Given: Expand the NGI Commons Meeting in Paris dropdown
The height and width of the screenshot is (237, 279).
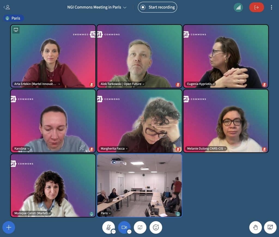Looking at the screenshot, I should click(97, 7).
